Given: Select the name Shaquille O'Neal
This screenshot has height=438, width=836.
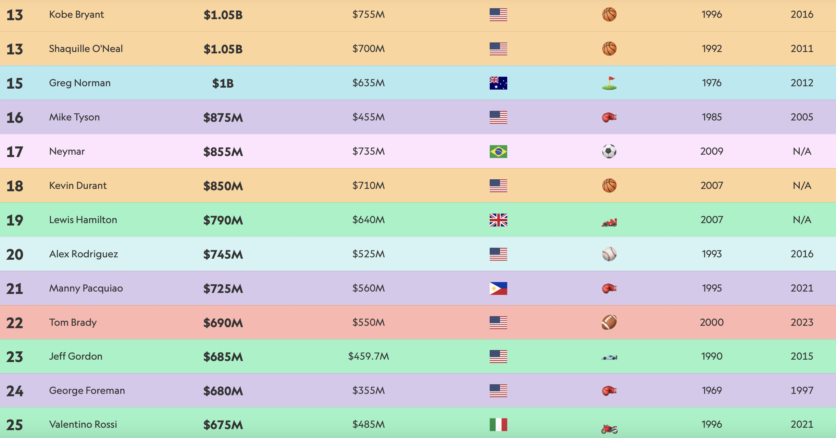Looking at the screenshot, I should click(x=86, y=49).
